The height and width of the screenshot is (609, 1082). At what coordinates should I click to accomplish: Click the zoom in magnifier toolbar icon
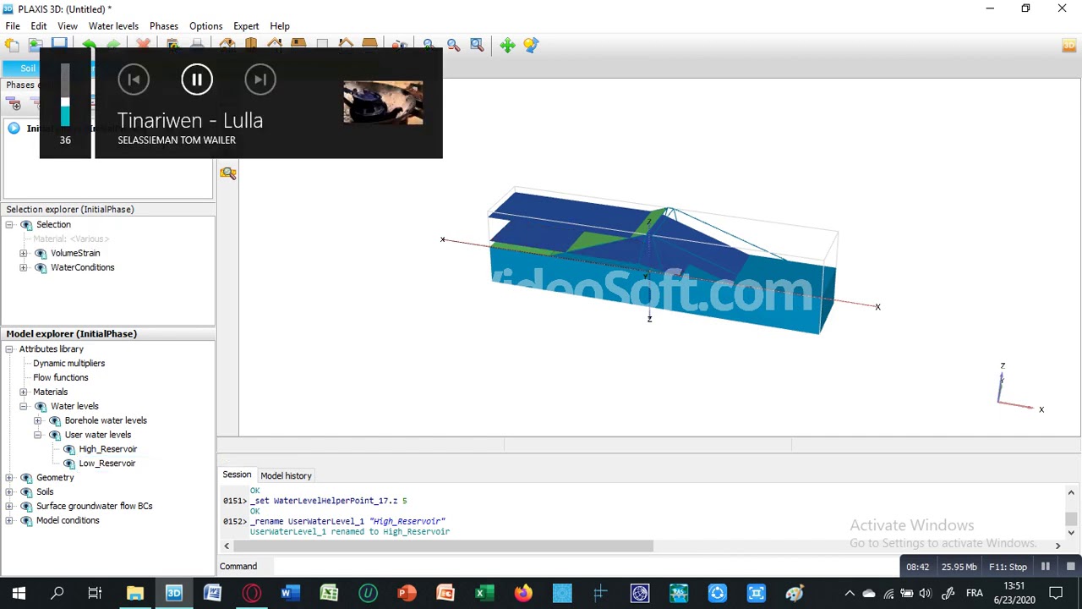[x=429, y=46]
